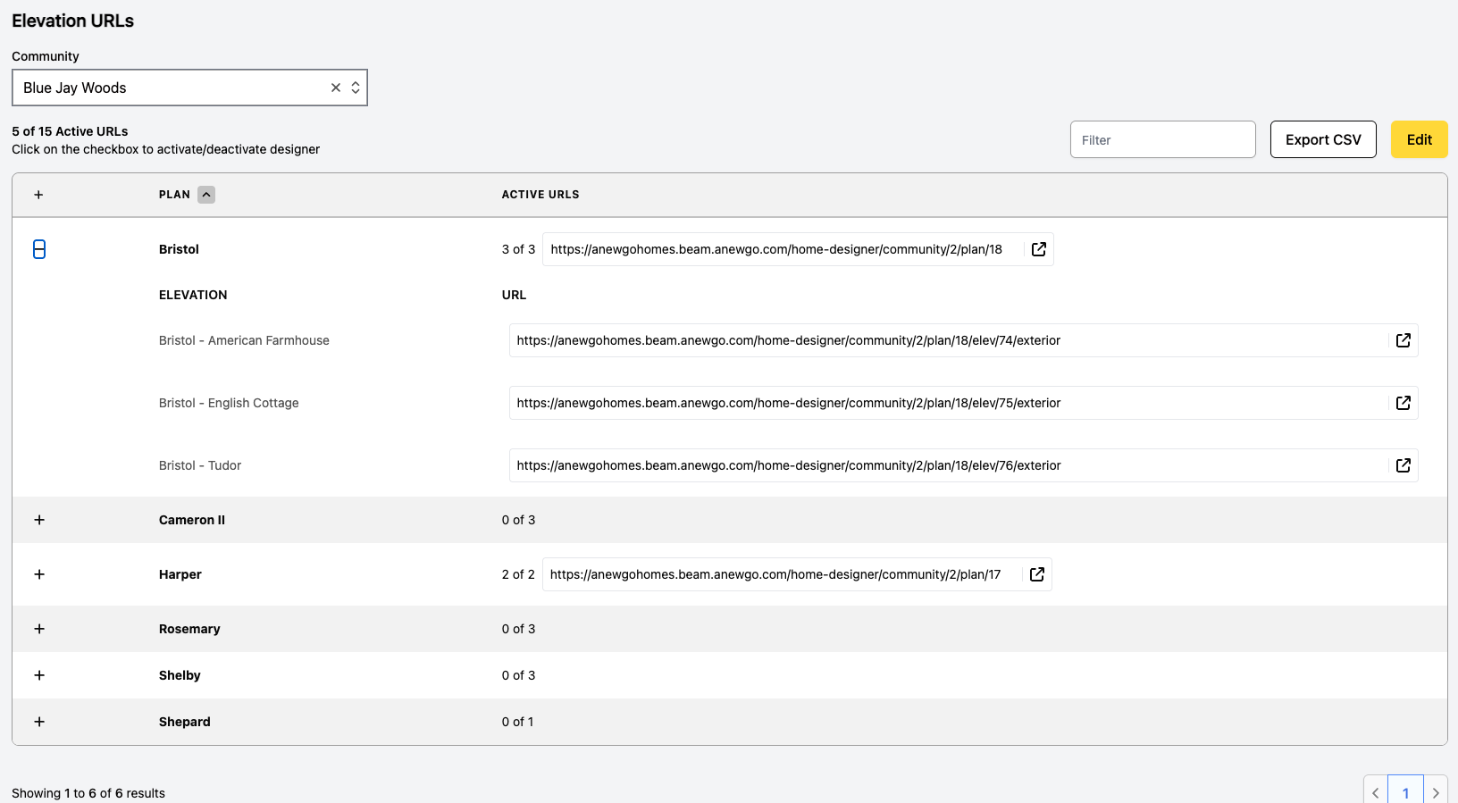1458x803 pixels.
Task: Open American Farmhouse elevation link externally
Action: (1403, 340)
